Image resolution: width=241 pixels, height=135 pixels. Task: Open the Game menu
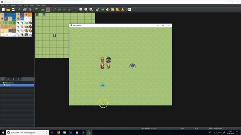pyautogui.click(x=38, y=5)
